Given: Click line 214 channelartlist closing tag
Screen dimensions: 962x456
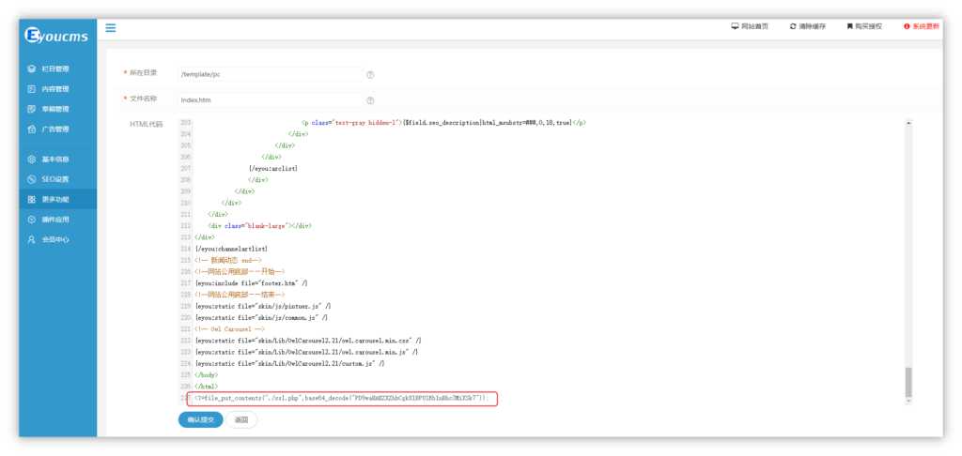Looking at the screenshot, I should click(x=231, y=249).
